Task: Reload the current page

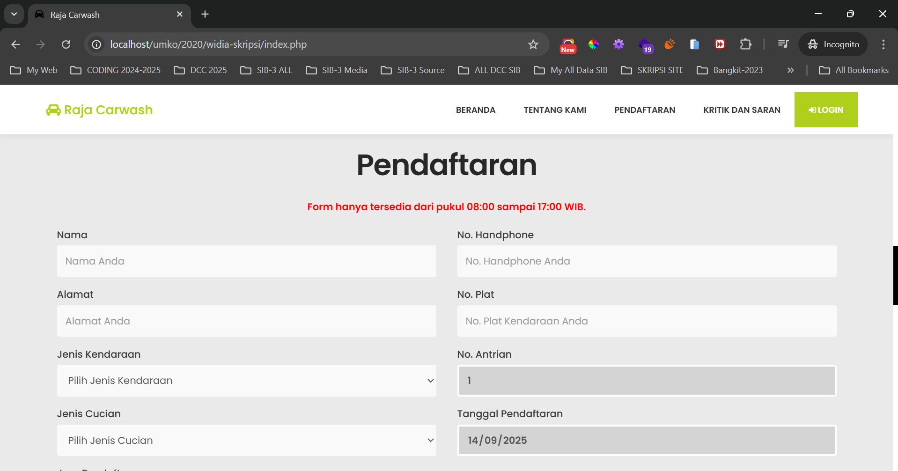Action: 66,44
